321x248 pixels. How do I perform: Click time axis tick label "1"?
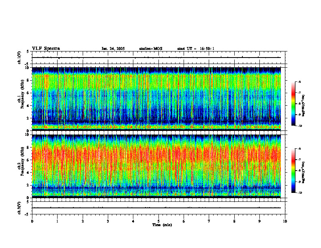point(57,221)
